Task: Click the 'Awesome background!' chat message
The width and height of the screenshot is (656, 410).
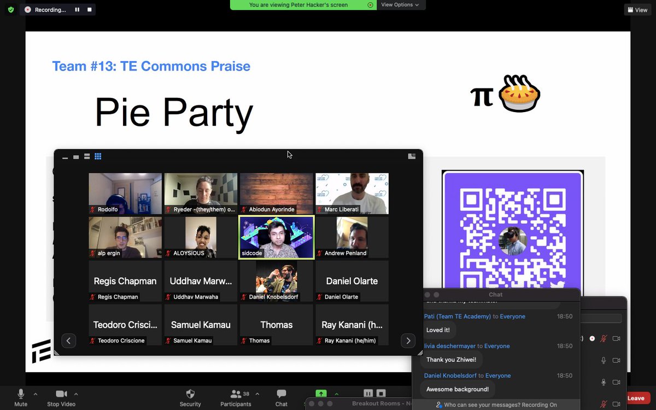Action: pos(458,389)
